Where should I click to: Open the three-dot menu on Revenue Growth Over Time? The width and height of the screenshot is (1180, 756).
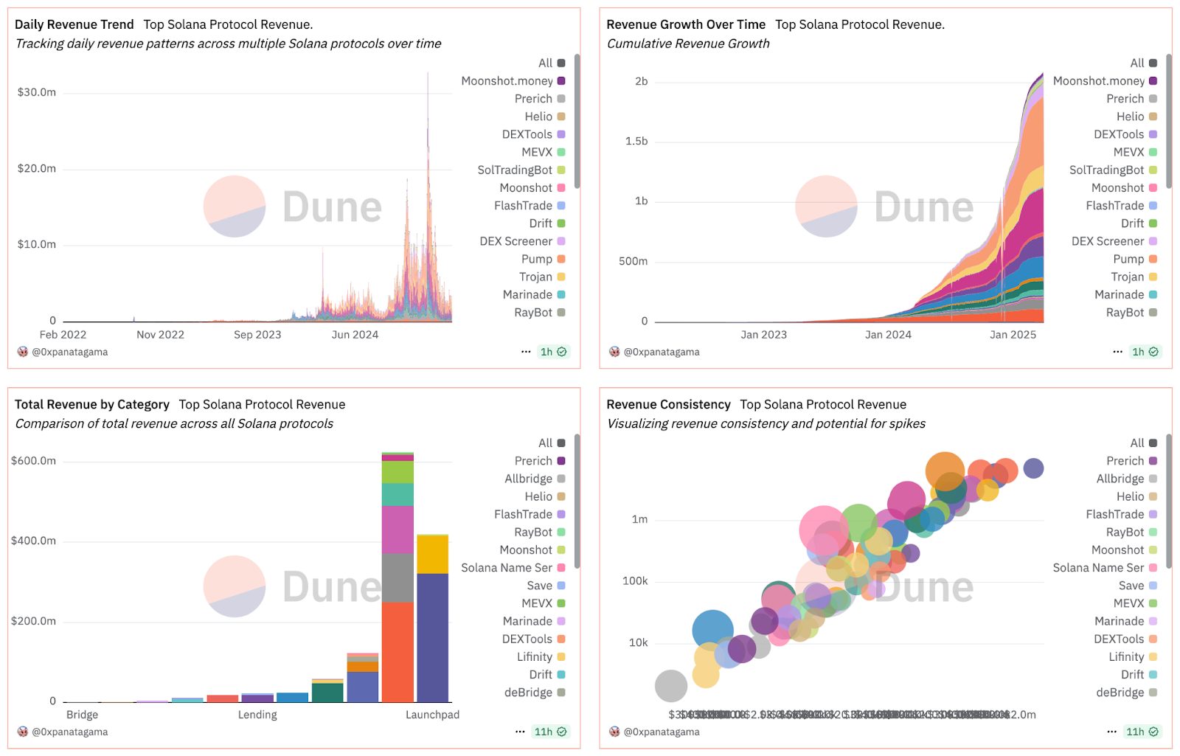pos(1118,352)
